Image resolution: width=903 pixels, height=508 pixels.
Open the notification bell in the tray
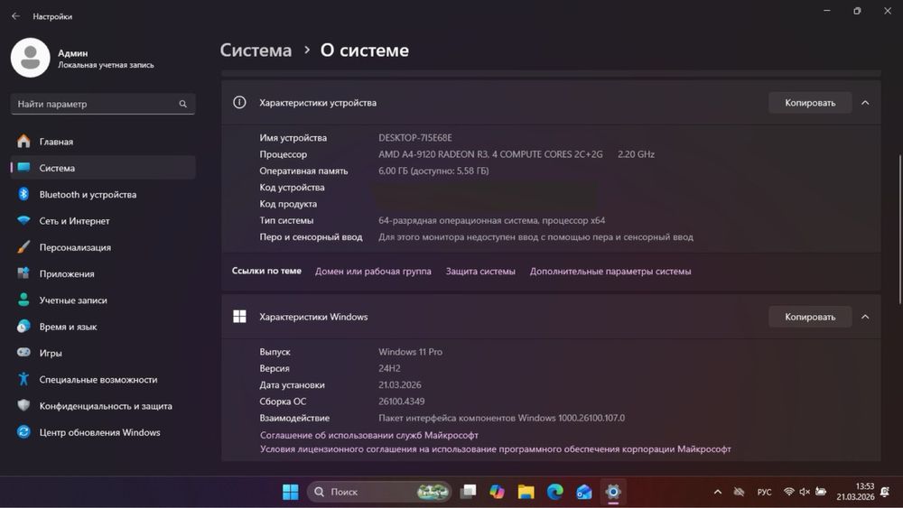(885, 492)
